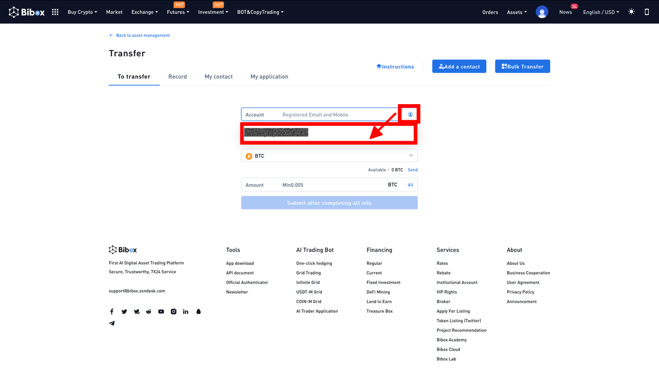
Task: Expand the English / USD language dropdown
Action: tap(601, 12)
